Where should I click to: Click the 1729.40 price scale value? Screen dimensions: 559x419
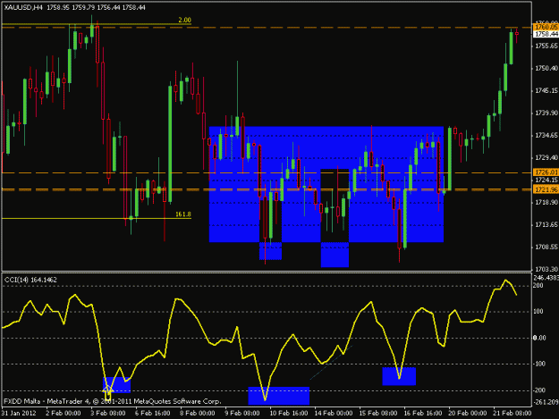pyautogui.click(x=546, y=157)
